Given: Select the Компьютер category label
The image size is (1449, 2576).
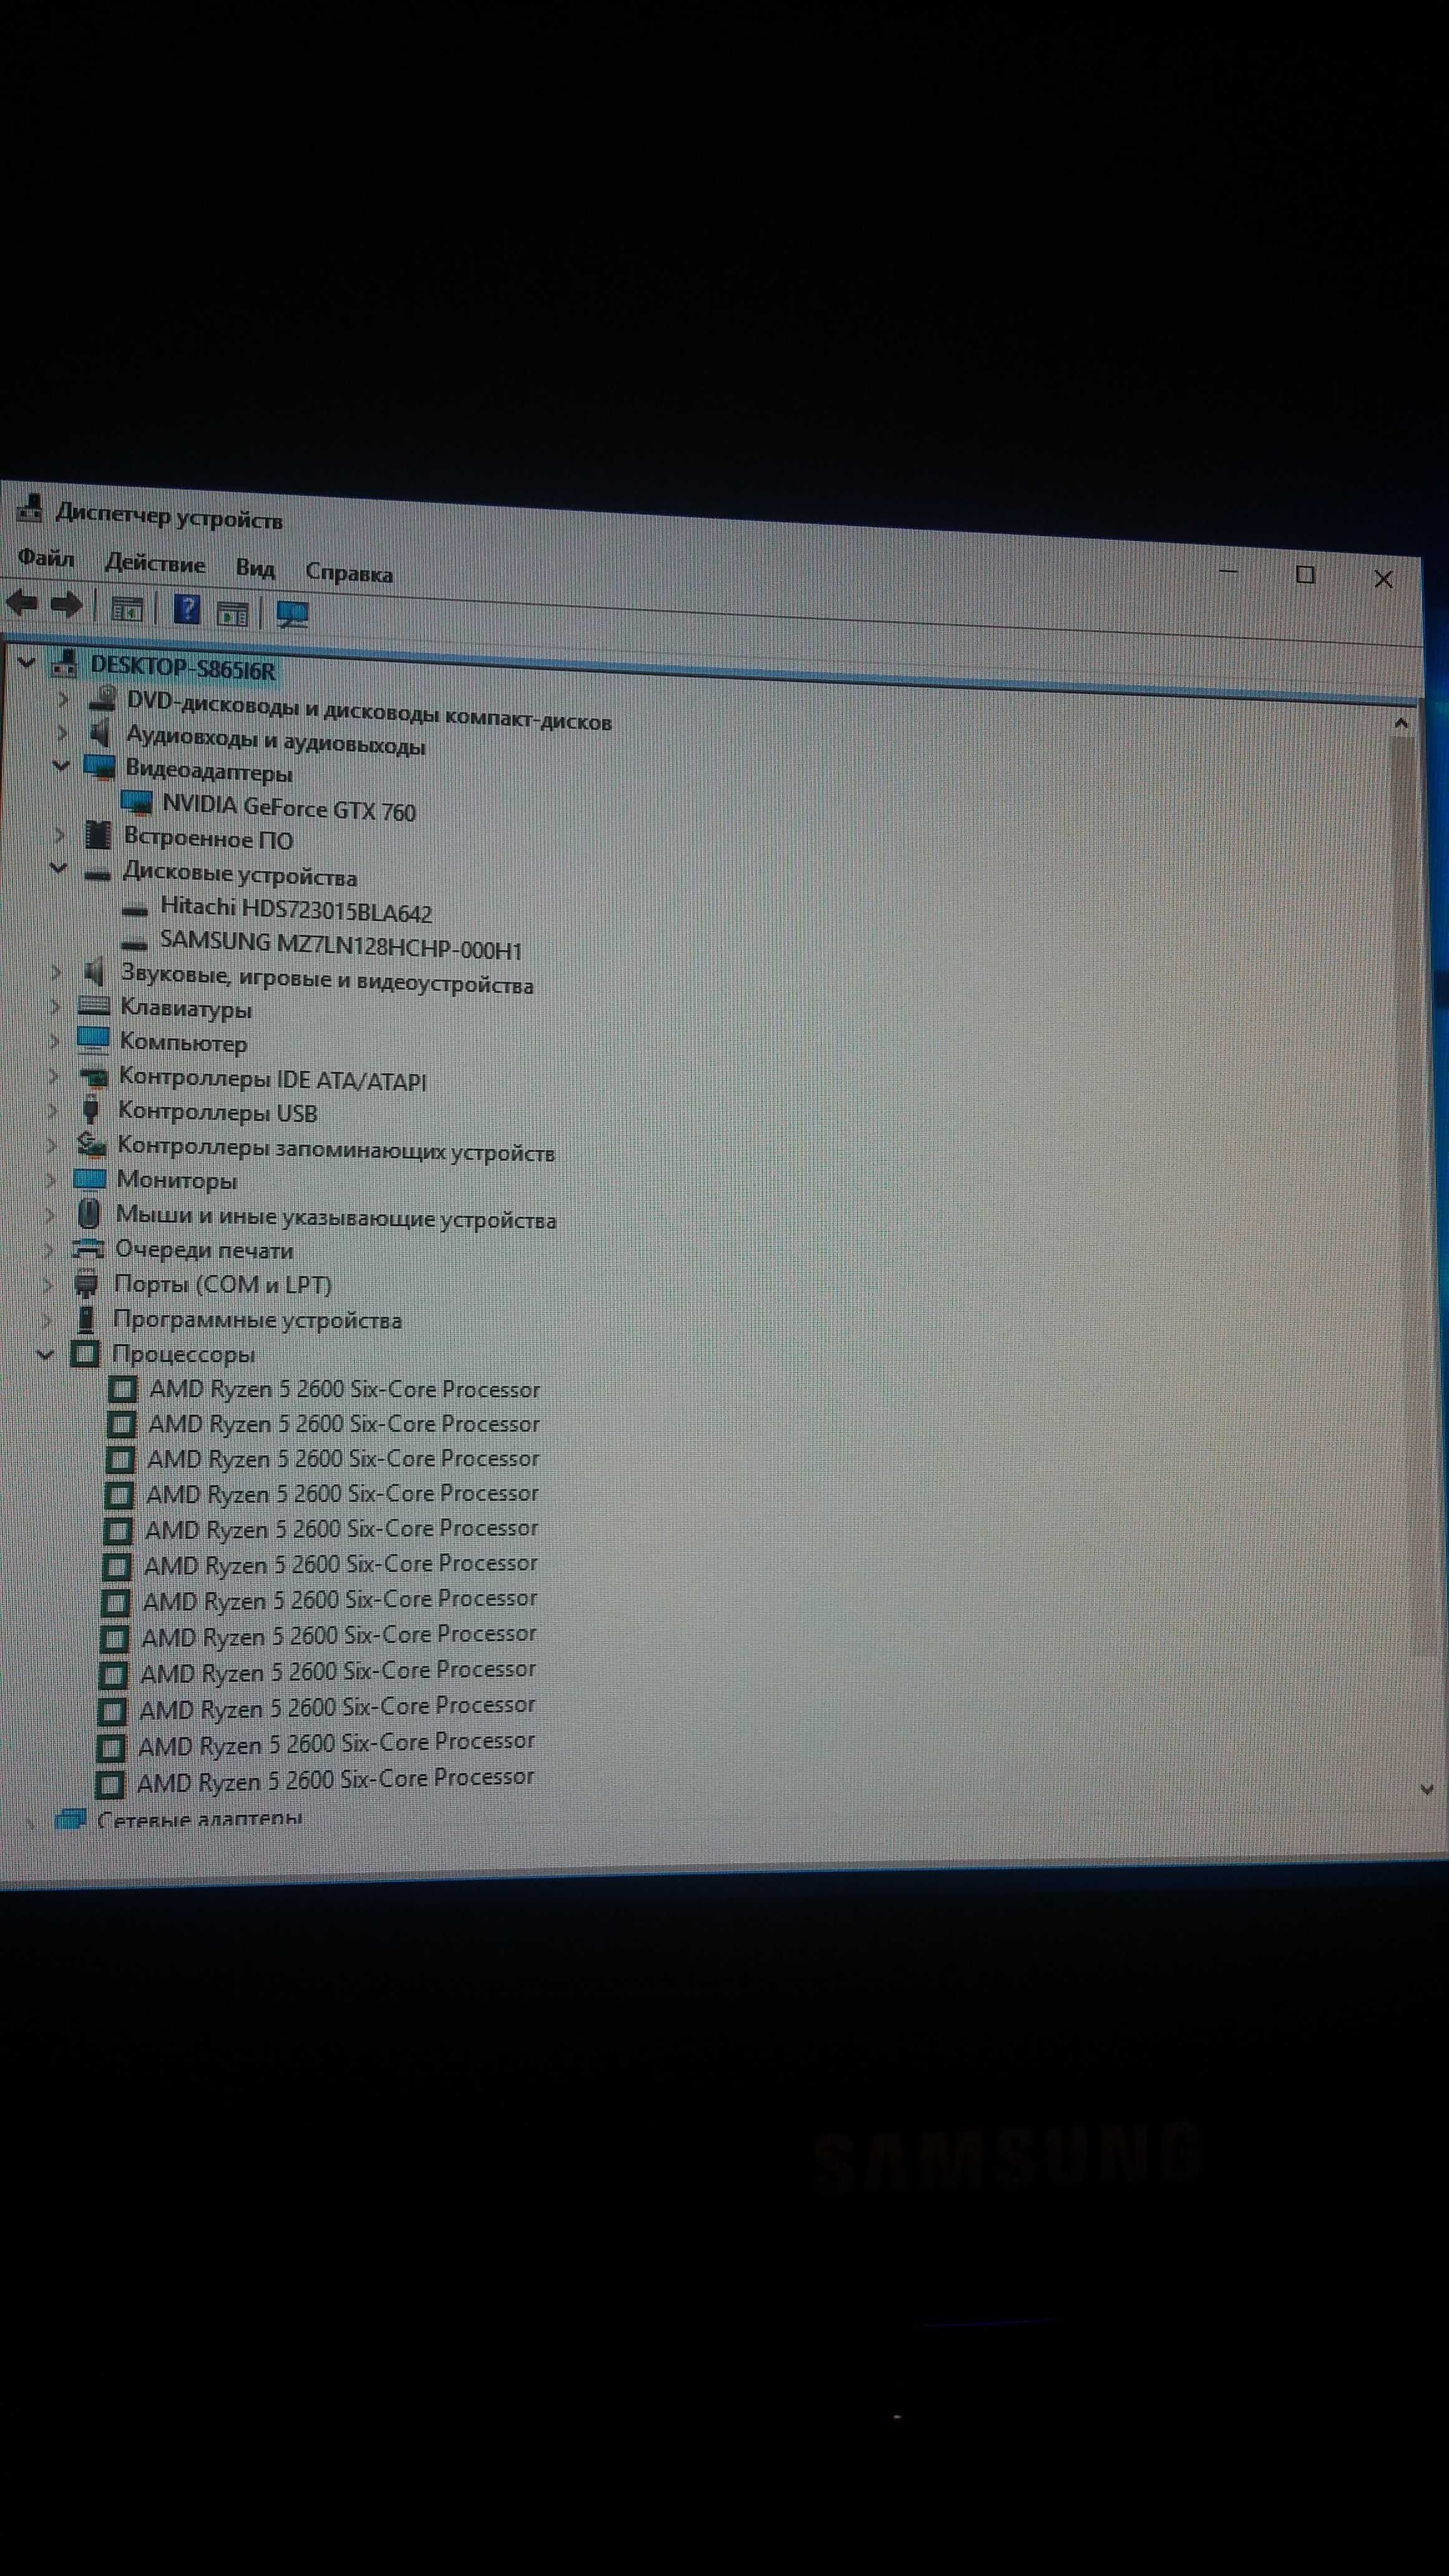Looking at the screenshot, I should 183,1042.
